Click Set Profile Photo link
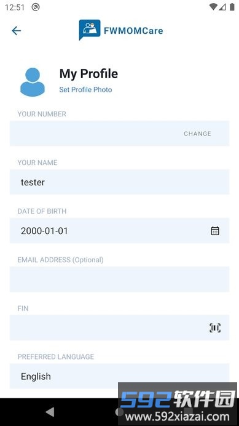Screen dimensions: 239x426 coord(85,90)
